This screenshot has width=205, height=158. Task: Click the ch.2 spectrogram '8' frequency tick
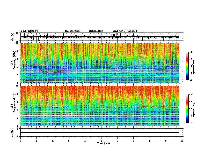18,94
